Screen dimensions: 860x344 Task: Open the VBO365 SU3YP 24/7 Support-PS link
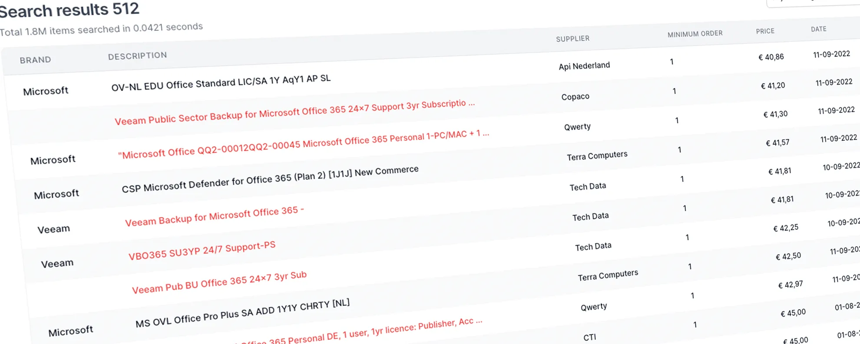202,251
